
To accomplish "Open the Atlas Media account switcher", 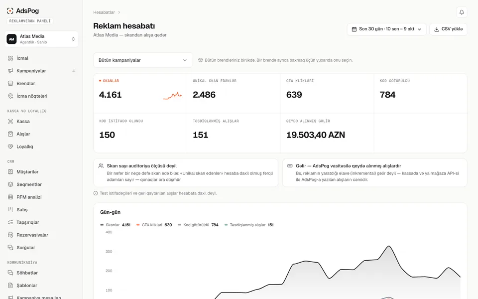I will 41,39.
